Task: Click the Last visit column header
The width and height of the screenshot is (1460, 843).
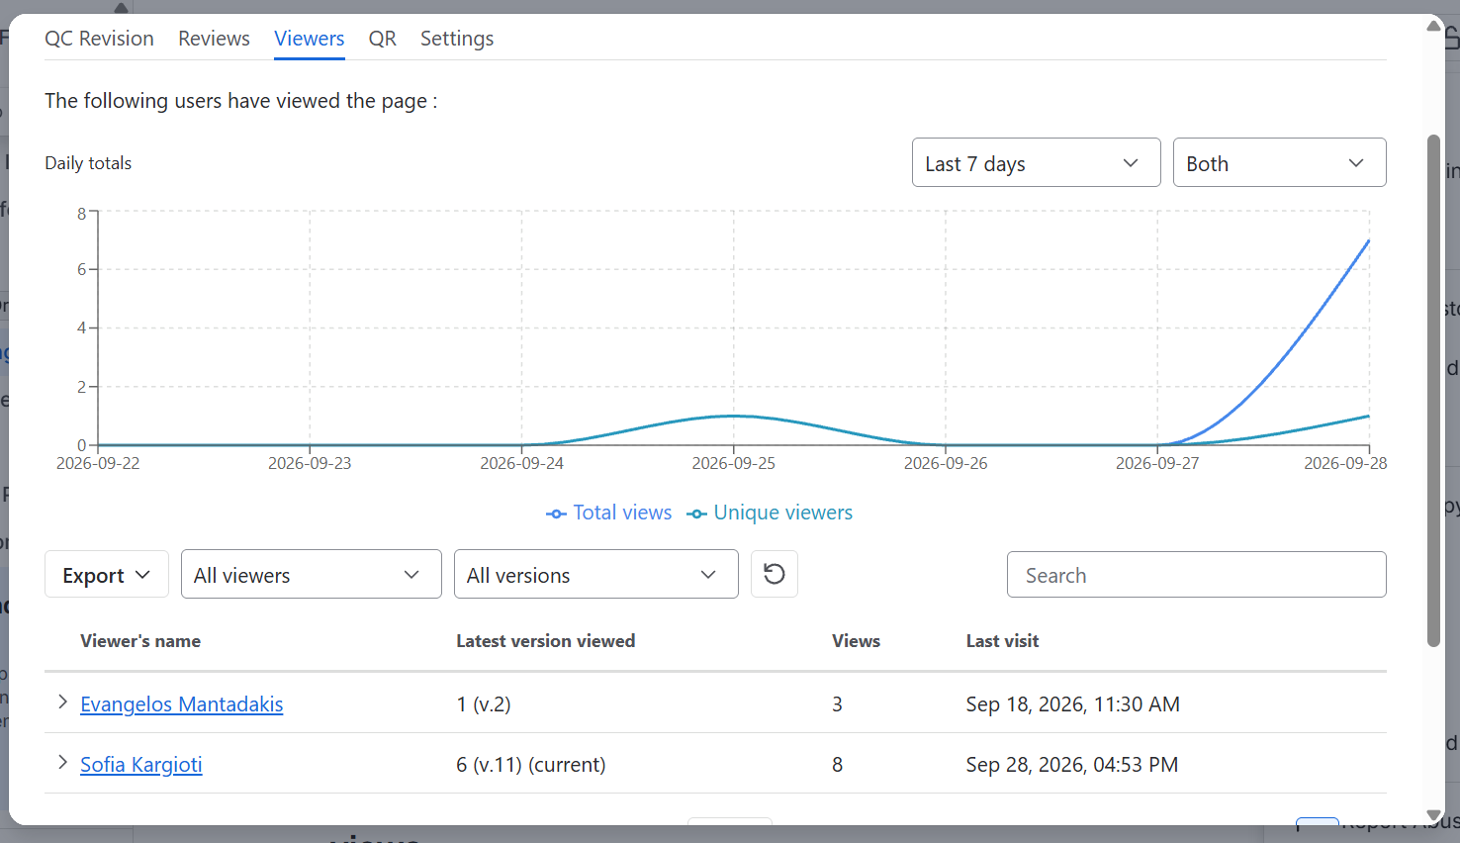Action: [1002, 641]
